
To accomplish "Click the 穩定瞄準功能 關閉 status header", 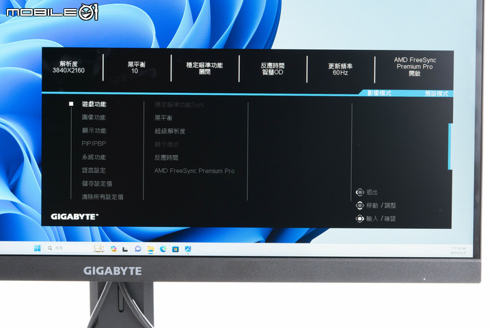I will [x=204, y=68].
